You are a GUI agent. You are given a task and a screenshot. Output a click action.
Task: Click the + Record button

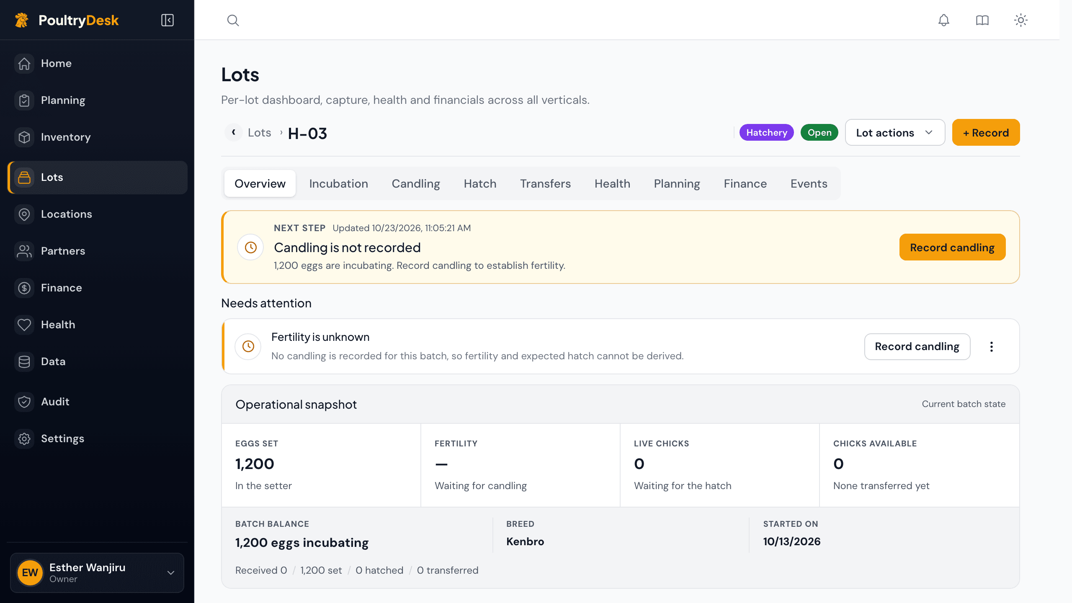pyautogui.click(x=986, y=132)
